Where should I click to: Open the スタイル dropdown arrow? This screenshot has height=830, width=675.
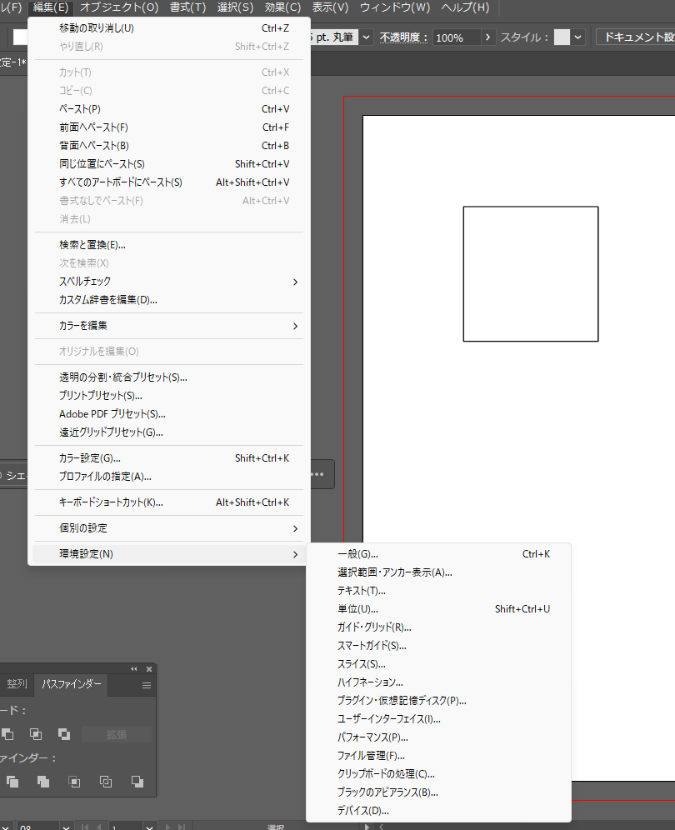click(x=578, y=37)
